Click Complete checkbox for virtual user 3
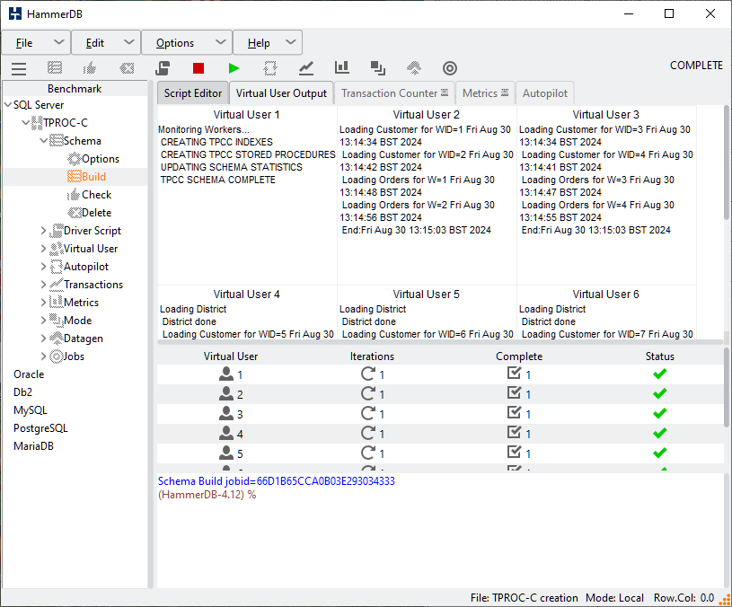 pos(515,414)
